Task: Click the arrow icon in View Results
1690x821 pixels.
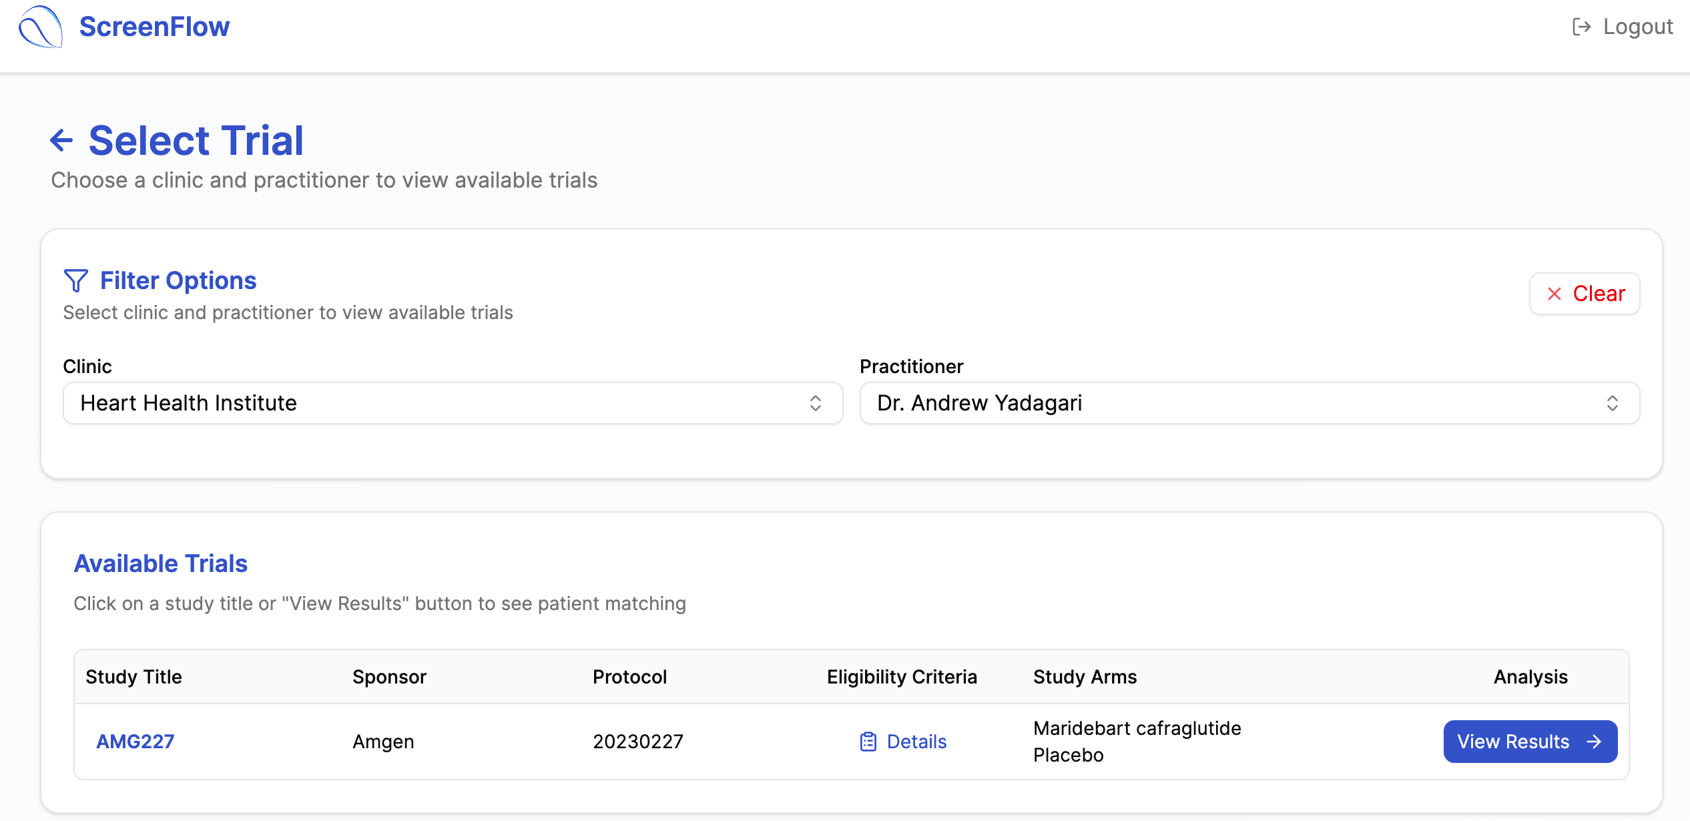Action: click(x=1594, y=742)
